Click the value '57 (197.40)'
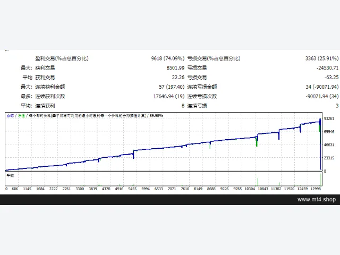The height and width of the screenshot is (255, 340). pyautogui.click(x=172, y=87)
